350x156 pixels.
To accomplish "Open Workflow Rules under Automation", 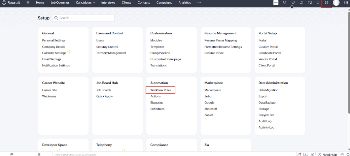I will click(161, 90).
